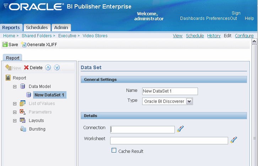Switch to the Reports tab

pos(11,27)
